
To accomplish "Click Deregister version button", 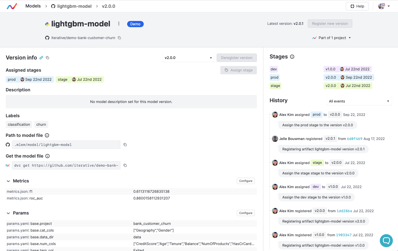I will [237, 58].
